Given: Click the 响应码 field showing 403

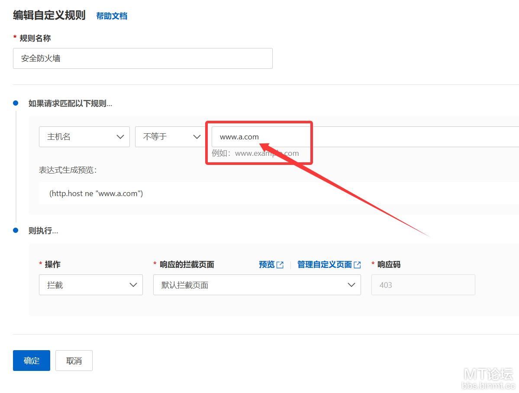Looking at the screenshot, I should pos(423,285).
